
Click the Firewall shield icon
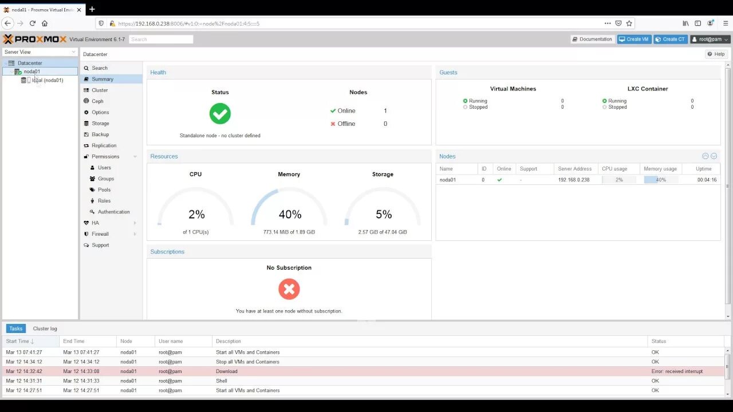pos(86,234)
